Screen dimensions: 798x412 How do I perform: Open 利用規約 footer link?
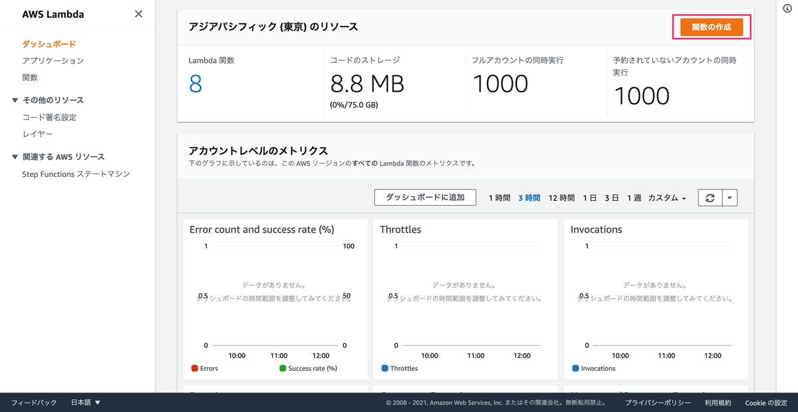718,403
